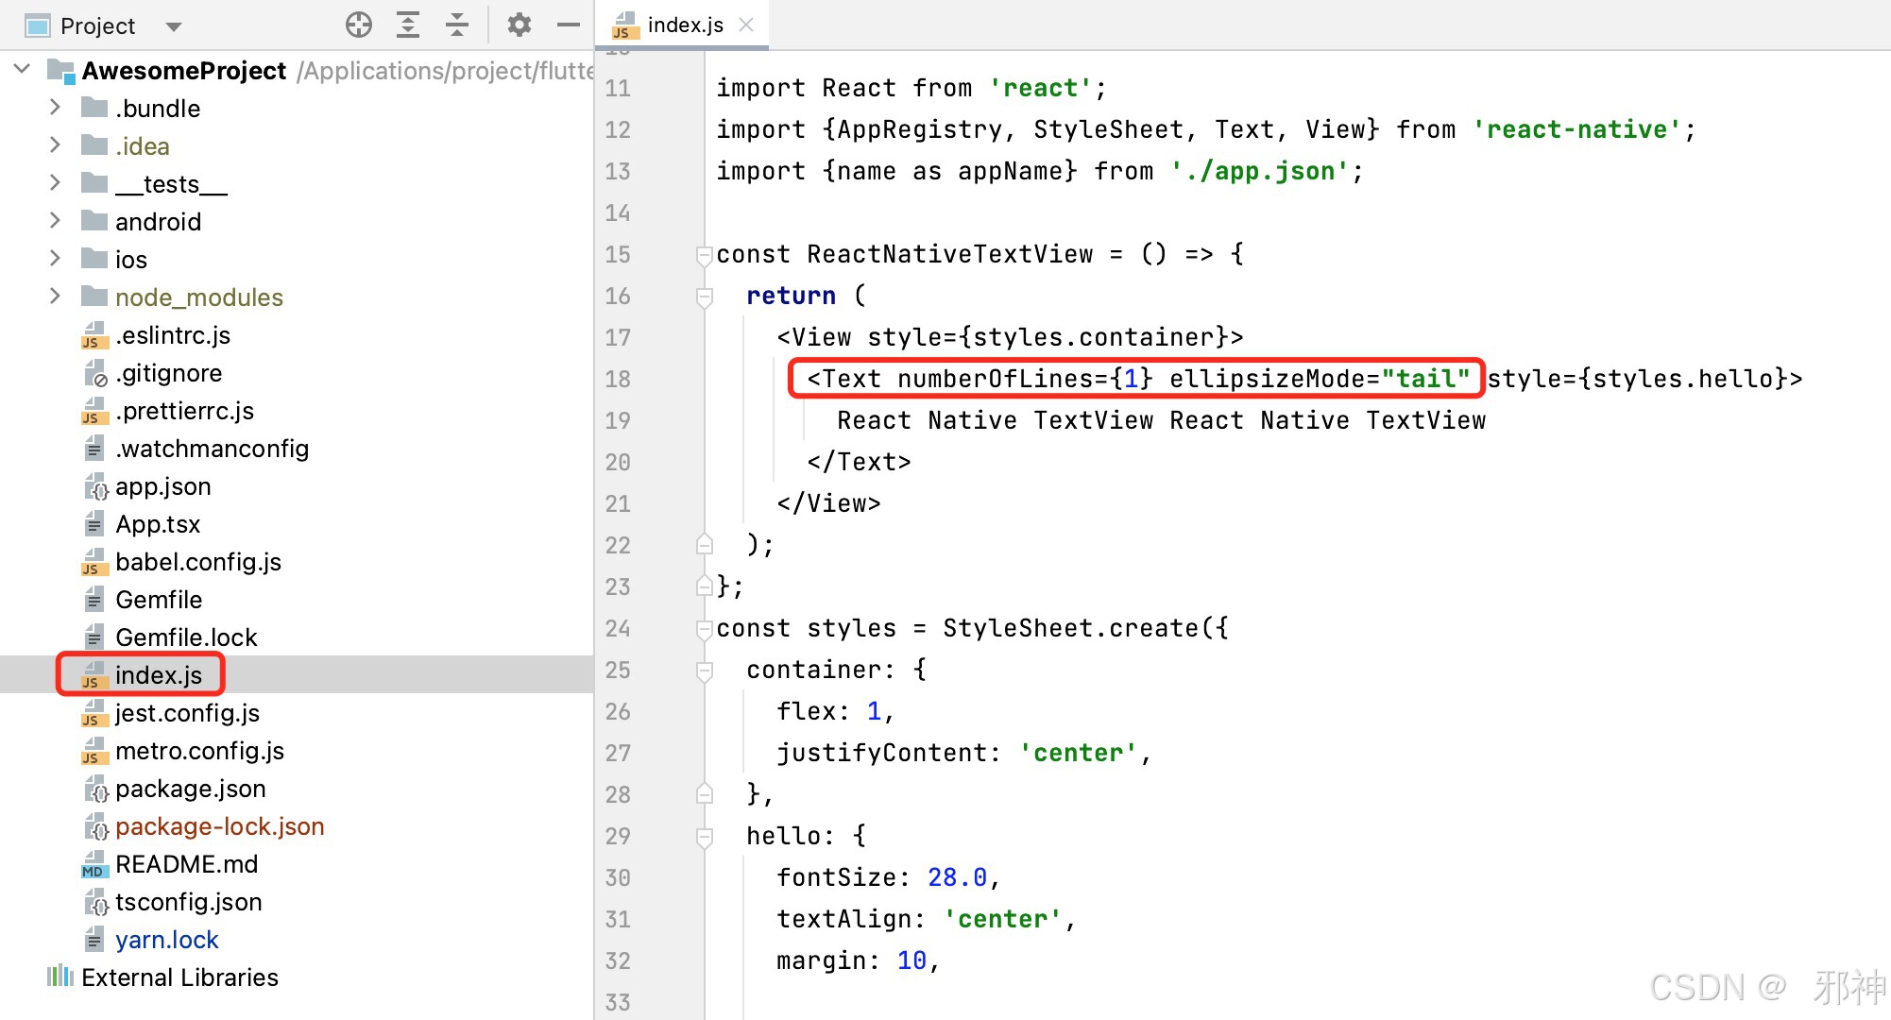1891x1020 pixels.
Task: Fold the ReactNativeTextView function at line 15
Action: (x=704, y=255)
